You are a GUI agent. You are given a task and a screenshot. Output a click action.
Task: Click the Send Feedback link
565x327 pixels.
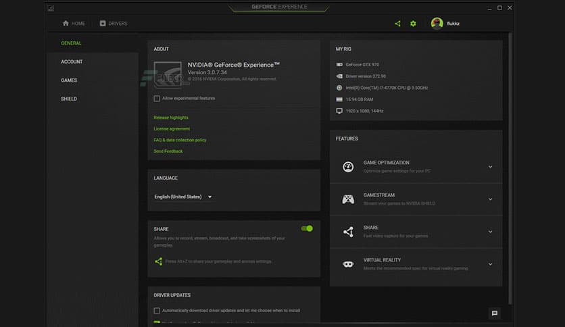[x=168, y=151]
